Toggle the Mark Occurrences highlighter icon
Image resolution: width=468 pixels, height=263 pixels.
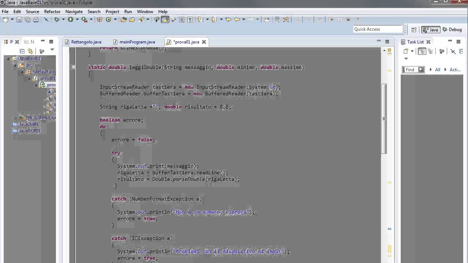coord(165,19)
